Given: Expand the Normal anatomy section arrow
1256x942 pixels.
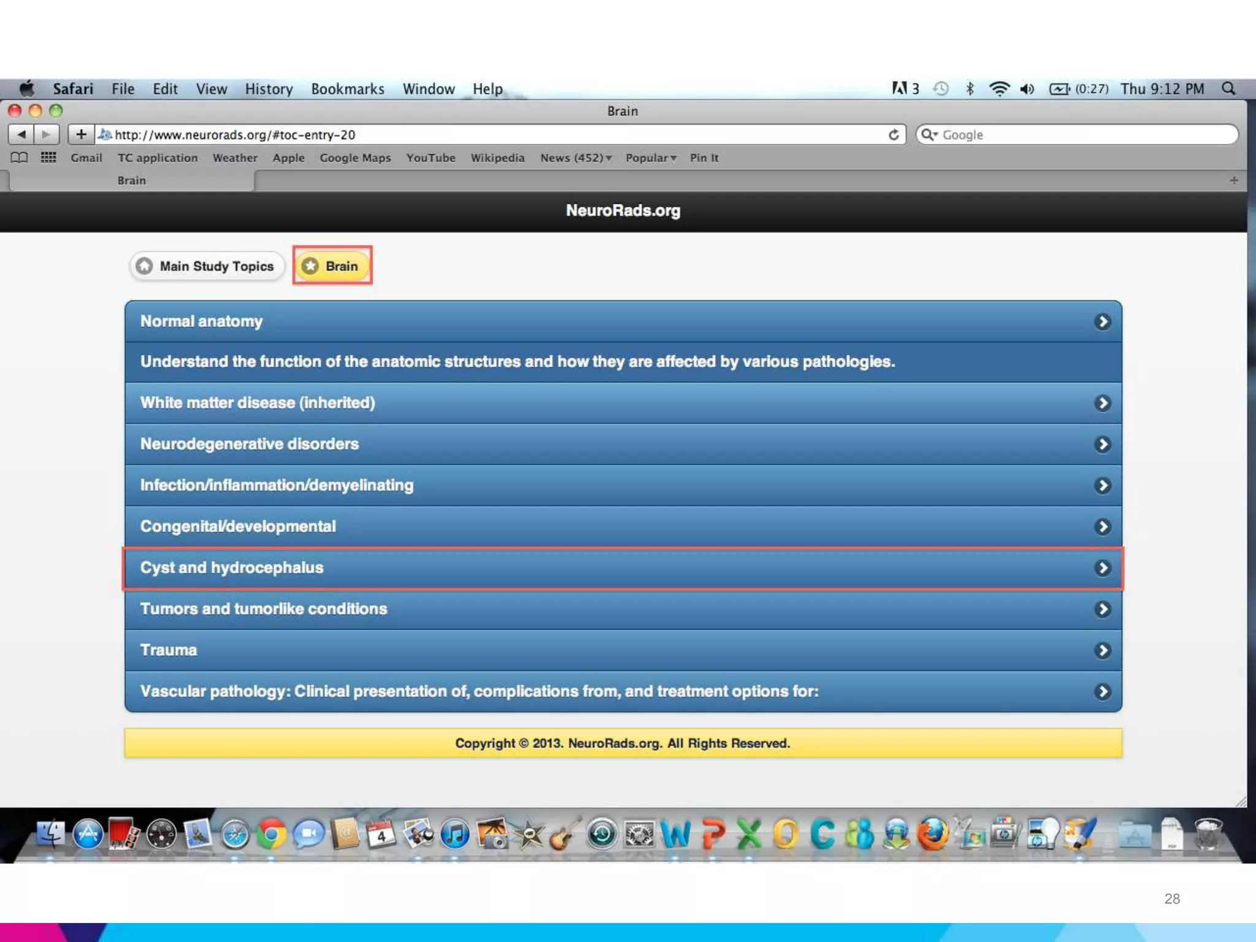Looking at the screenshot, I should pyautogui.click(x=1102, y=321).
